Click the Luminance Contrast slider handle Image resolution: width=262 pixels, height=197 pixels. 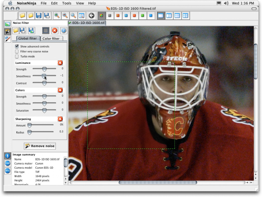pos(44,83)
